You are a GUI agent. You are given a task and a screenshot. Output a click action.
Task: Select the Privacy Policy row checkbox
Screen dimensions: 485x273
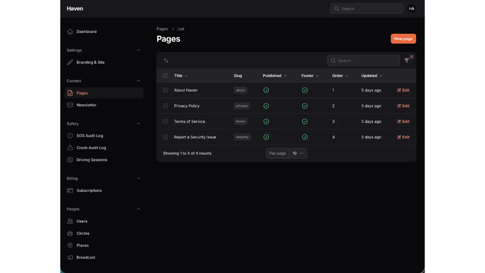coord(165,106)
